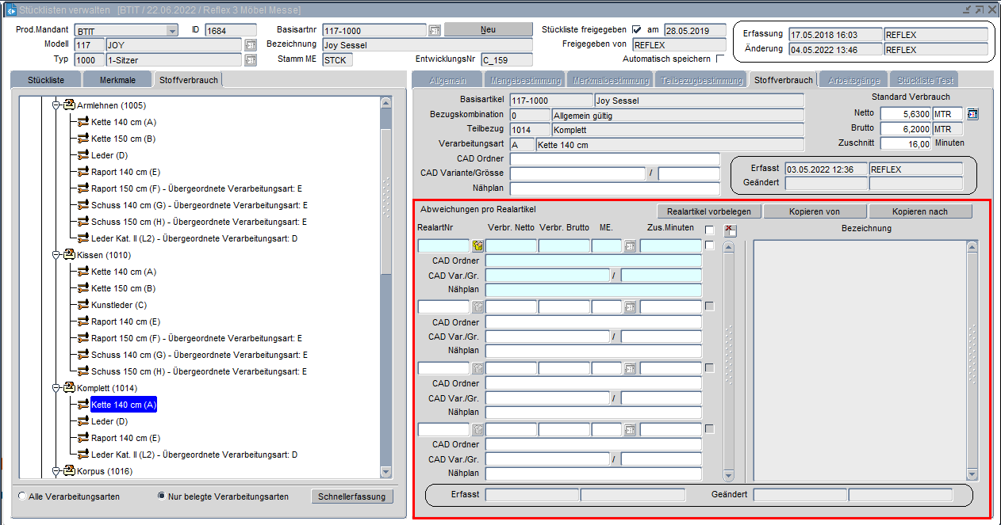
Task: Toggle the Stückliste freigegeben checkbox
Action: [636, 30]
